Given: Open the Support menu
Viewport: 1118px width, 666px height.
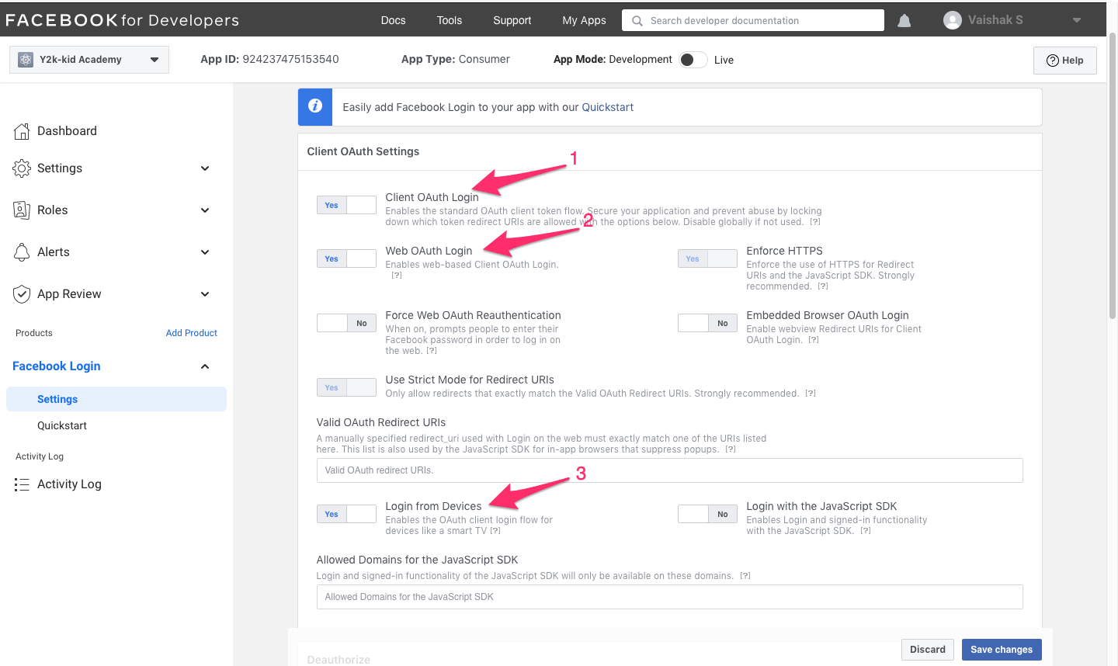Looking at the screenshot, I should click(x=512, y=20).
